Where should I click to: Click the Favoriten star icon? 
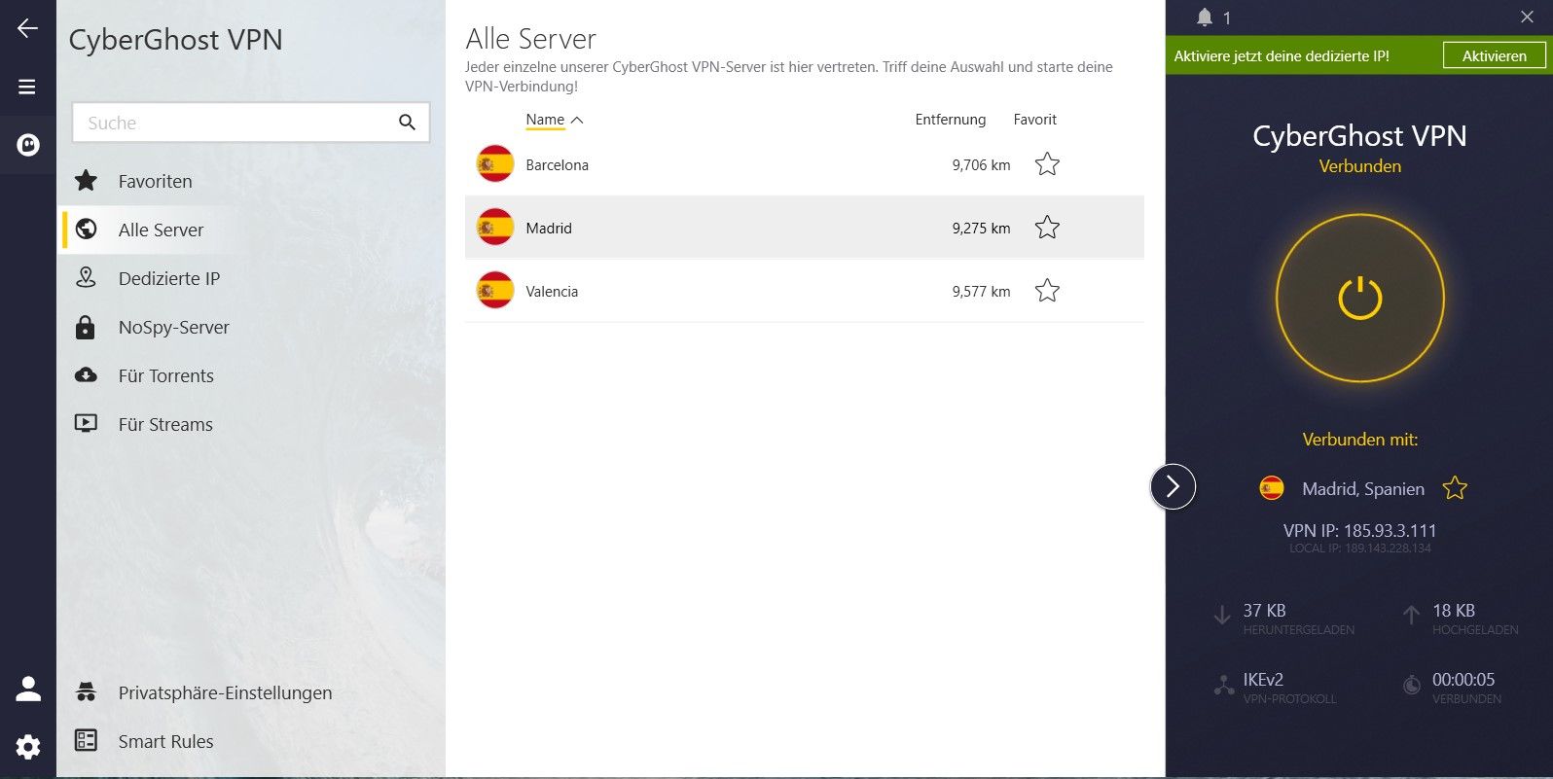coord(86,180)
